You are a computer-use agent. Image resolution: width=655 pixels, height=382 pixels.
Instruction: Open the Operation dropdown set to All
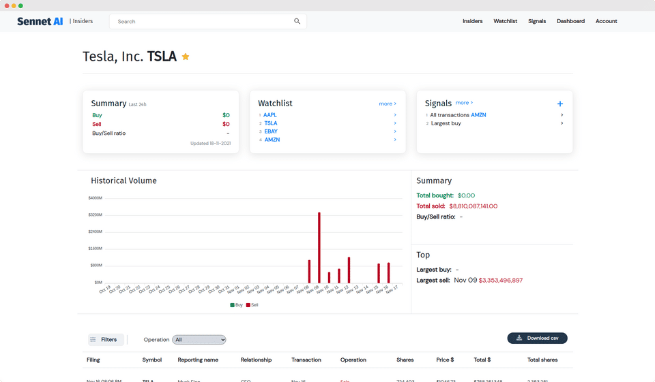[x=199, y=340]
